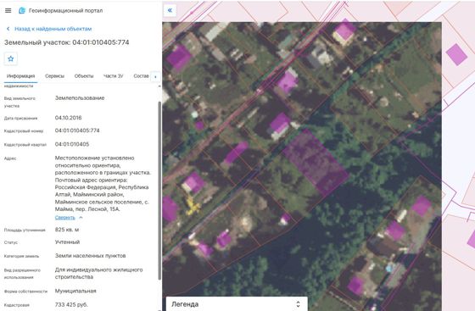
Task: Collapse address with Свернуть link
Action: click(64, 218)
